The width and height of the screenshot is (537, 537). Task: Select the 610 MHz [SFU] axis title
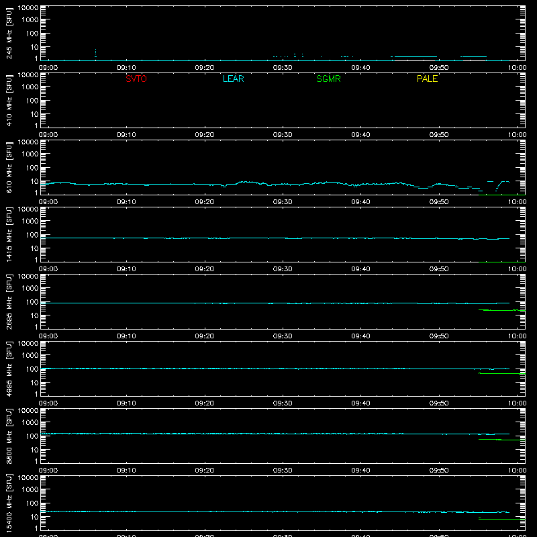[x=9, y=167]
